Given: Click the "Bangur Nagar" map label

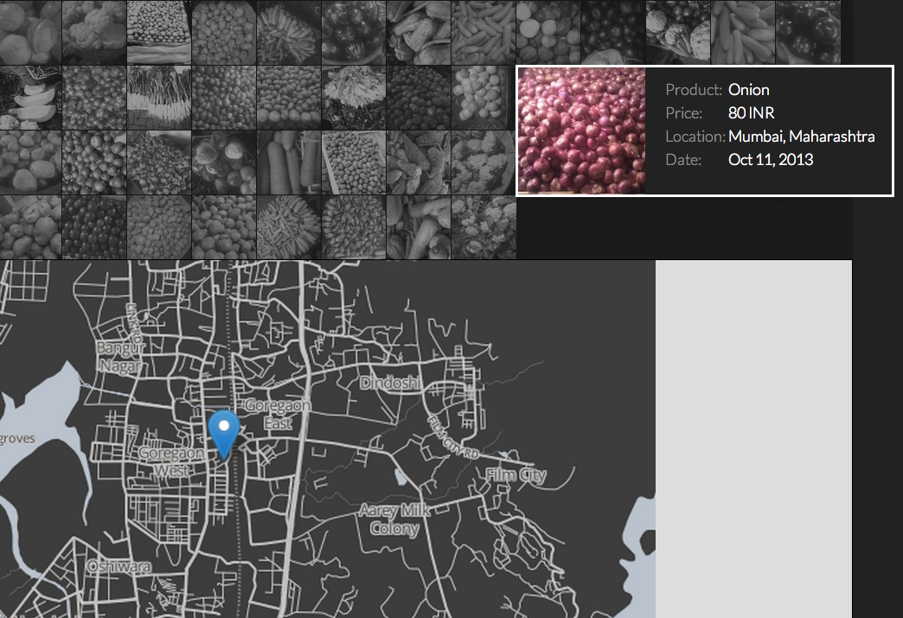Looking at the screenshot, I should 121,357.
